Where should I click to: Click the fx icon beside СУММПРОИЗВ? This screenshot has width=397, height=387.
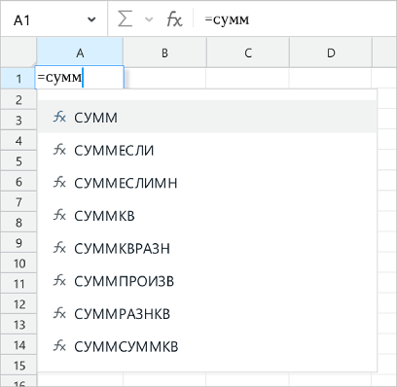click(x=59, y=281)
